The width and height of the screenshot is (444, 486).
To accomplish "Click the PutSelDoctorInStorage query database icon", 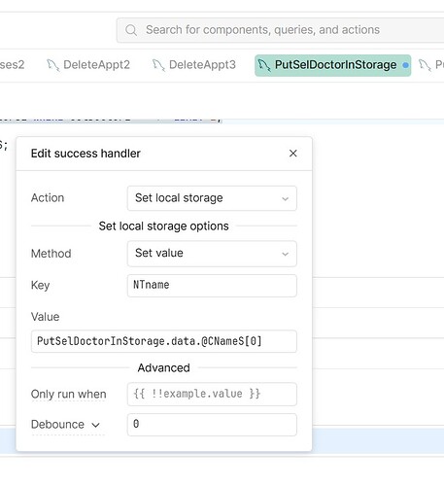I will tap(264, 65).
